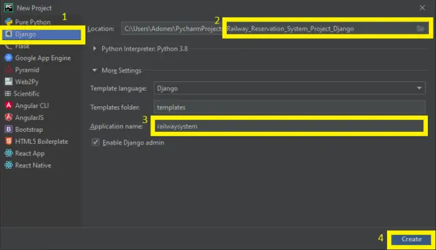This screenshot has height=250, width=436.
Task: Click the Application name input field
Action: pyautogui.click(x=289, y=126)
